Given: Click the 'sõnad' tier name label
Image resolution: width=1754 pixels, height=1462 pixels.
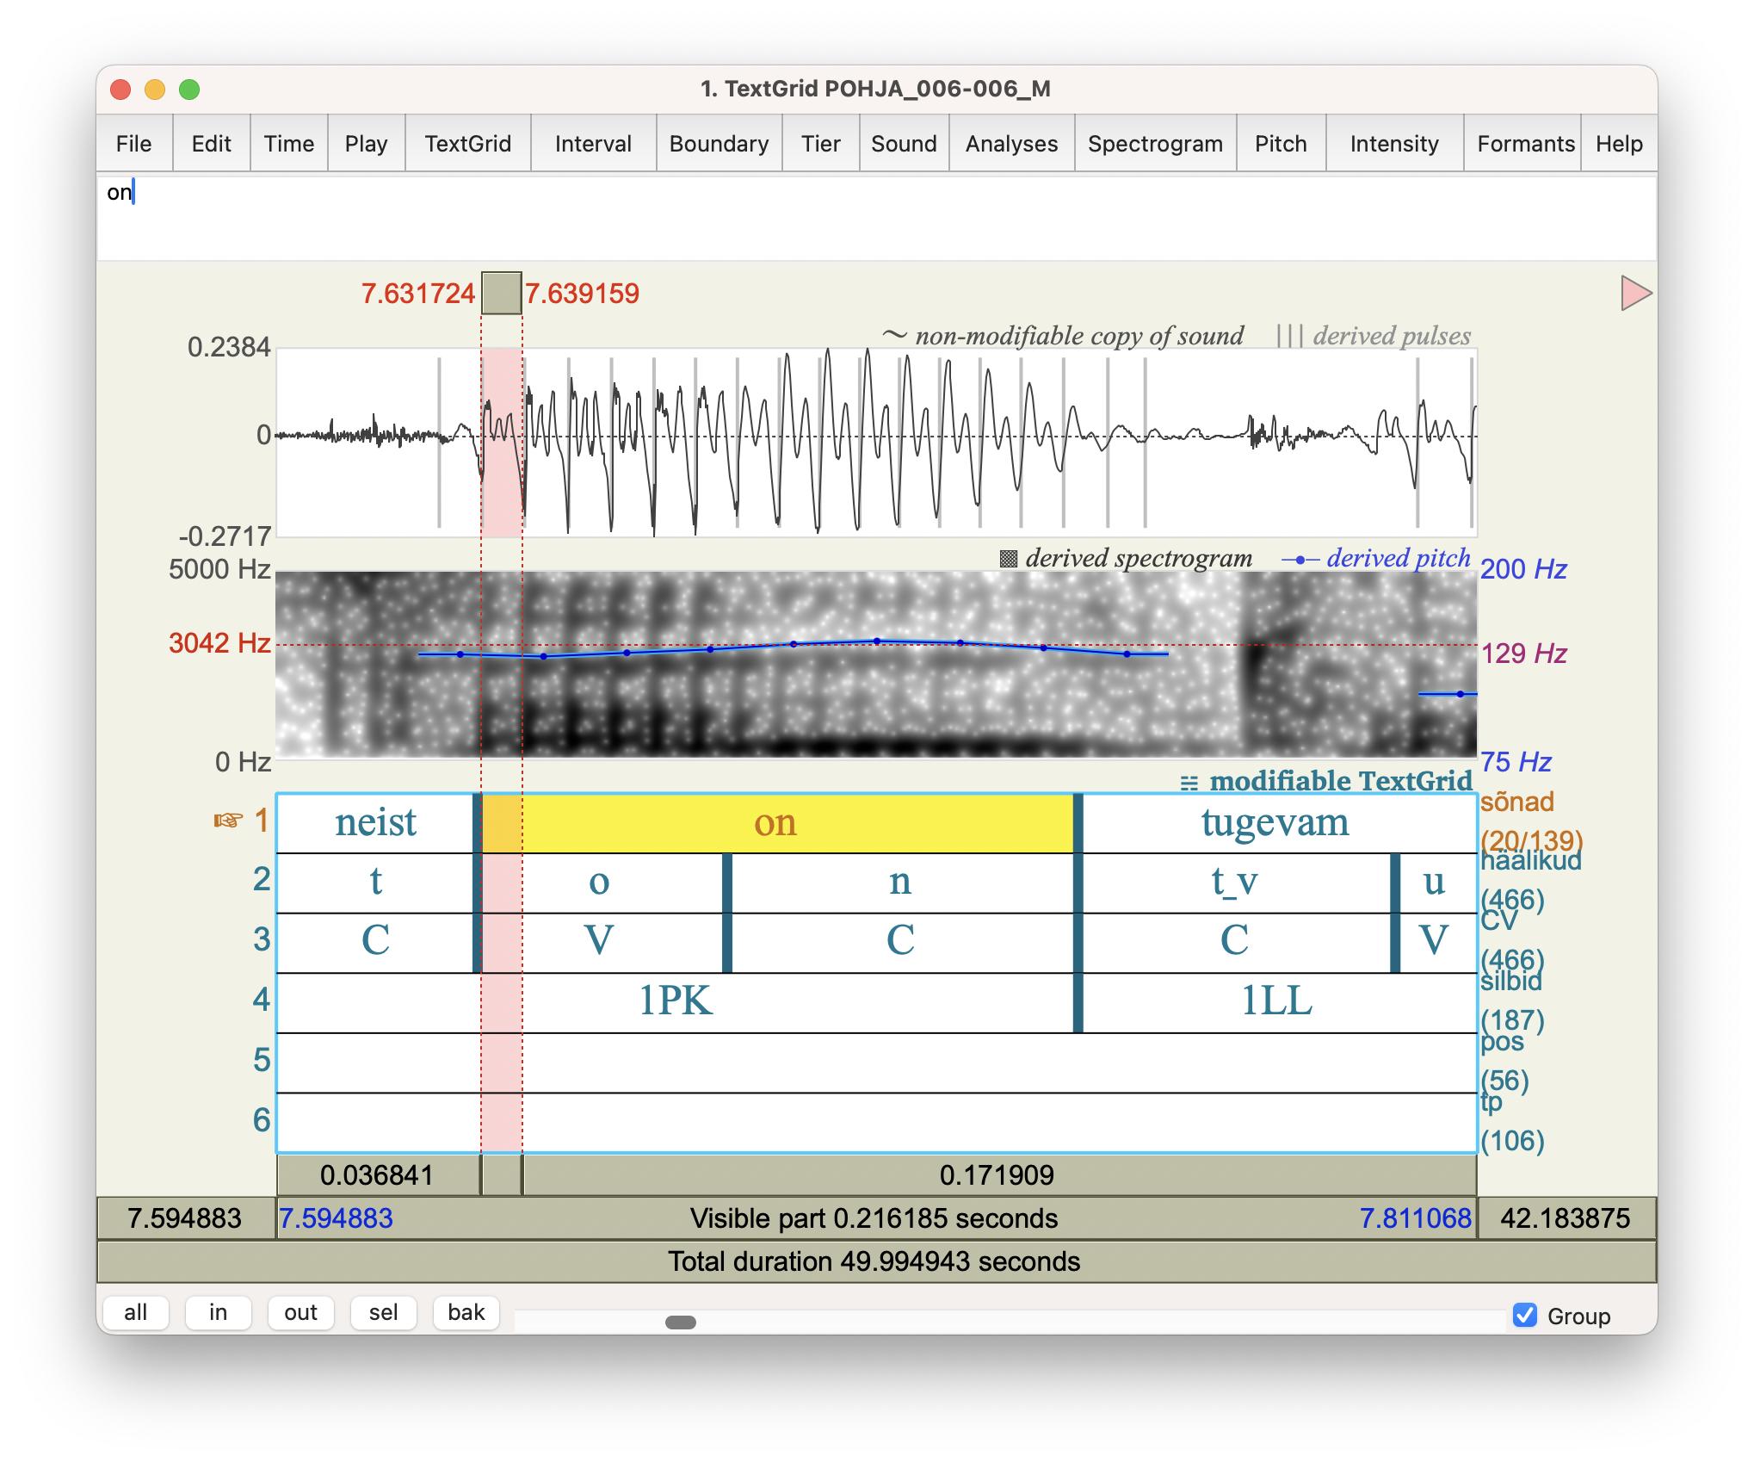Looking at the screenshot, I should point(1517,802).
